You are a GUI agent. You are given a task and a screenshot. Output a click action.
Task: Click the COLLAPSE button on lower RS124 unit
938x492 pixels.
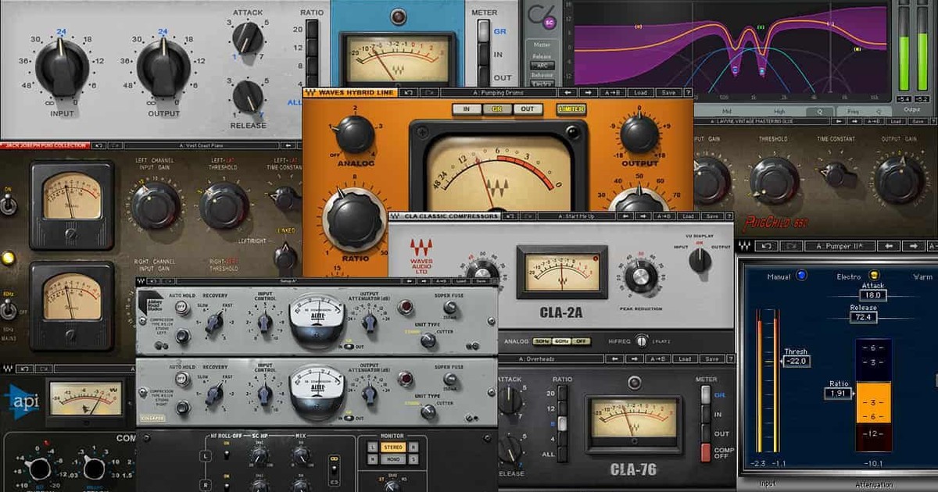pyautogui.click(x=152, y=418)
